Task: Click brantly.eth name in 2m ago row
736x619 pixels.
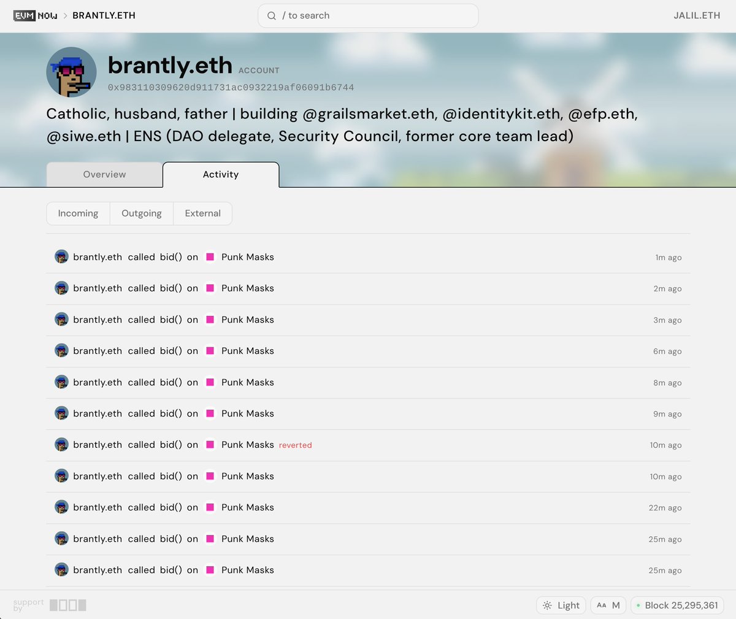Action: point(98,288)
